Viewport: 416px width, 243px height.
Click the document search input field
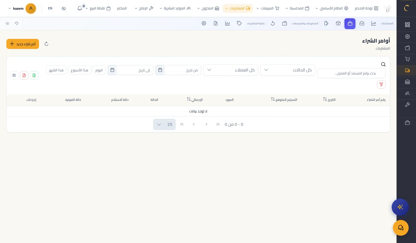(351, 73)
